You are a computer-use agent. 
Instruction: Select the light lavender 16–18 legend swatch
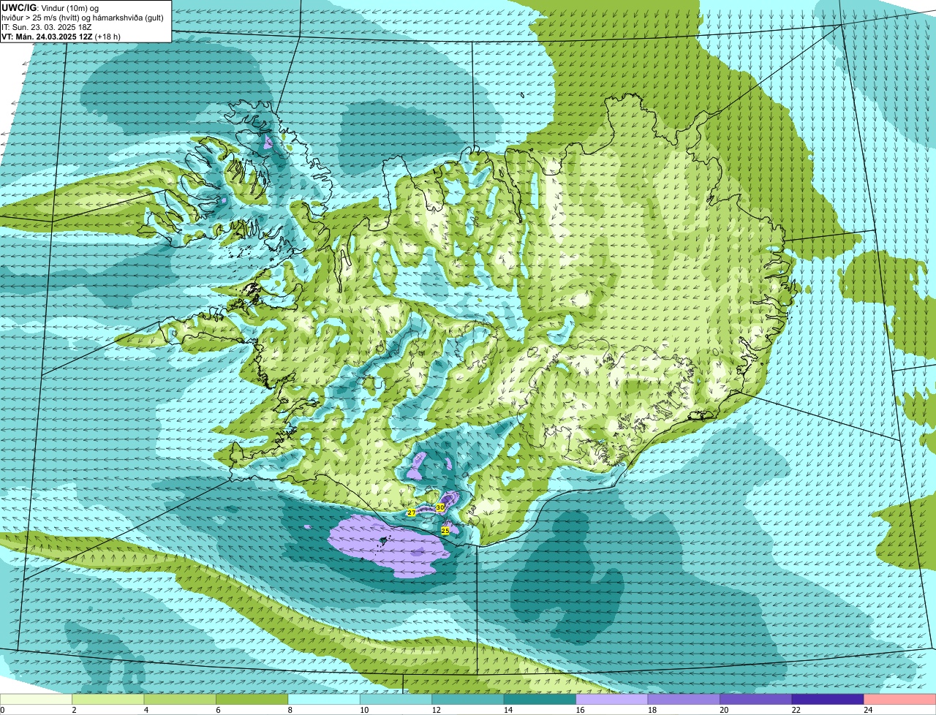(x=612, y=700)
